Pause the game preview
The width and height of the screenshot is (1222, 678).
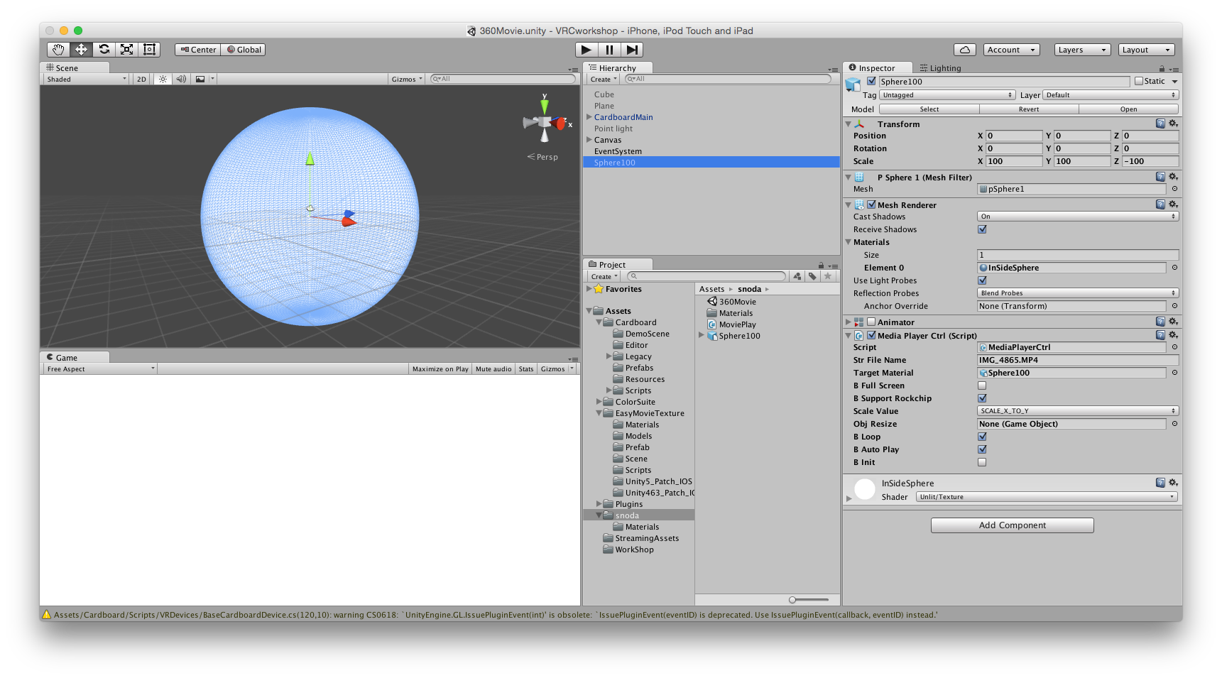tap(609, 49)
